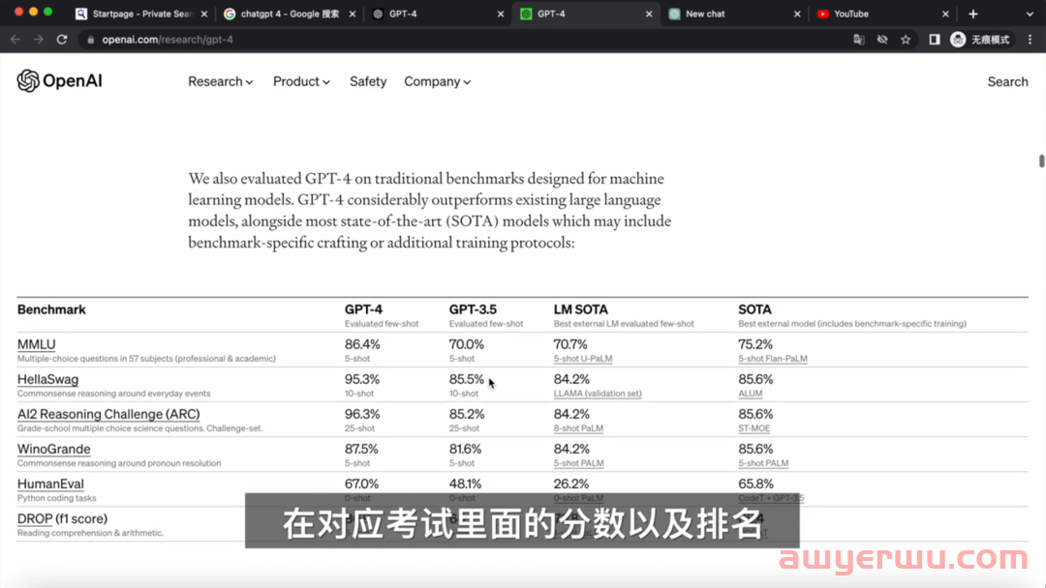Image resolution: width=1046 pixels, height=588 pixels.
Task: Open the AI2 Reasoning Challenge (ARC) link
Action: pos(108,414)
